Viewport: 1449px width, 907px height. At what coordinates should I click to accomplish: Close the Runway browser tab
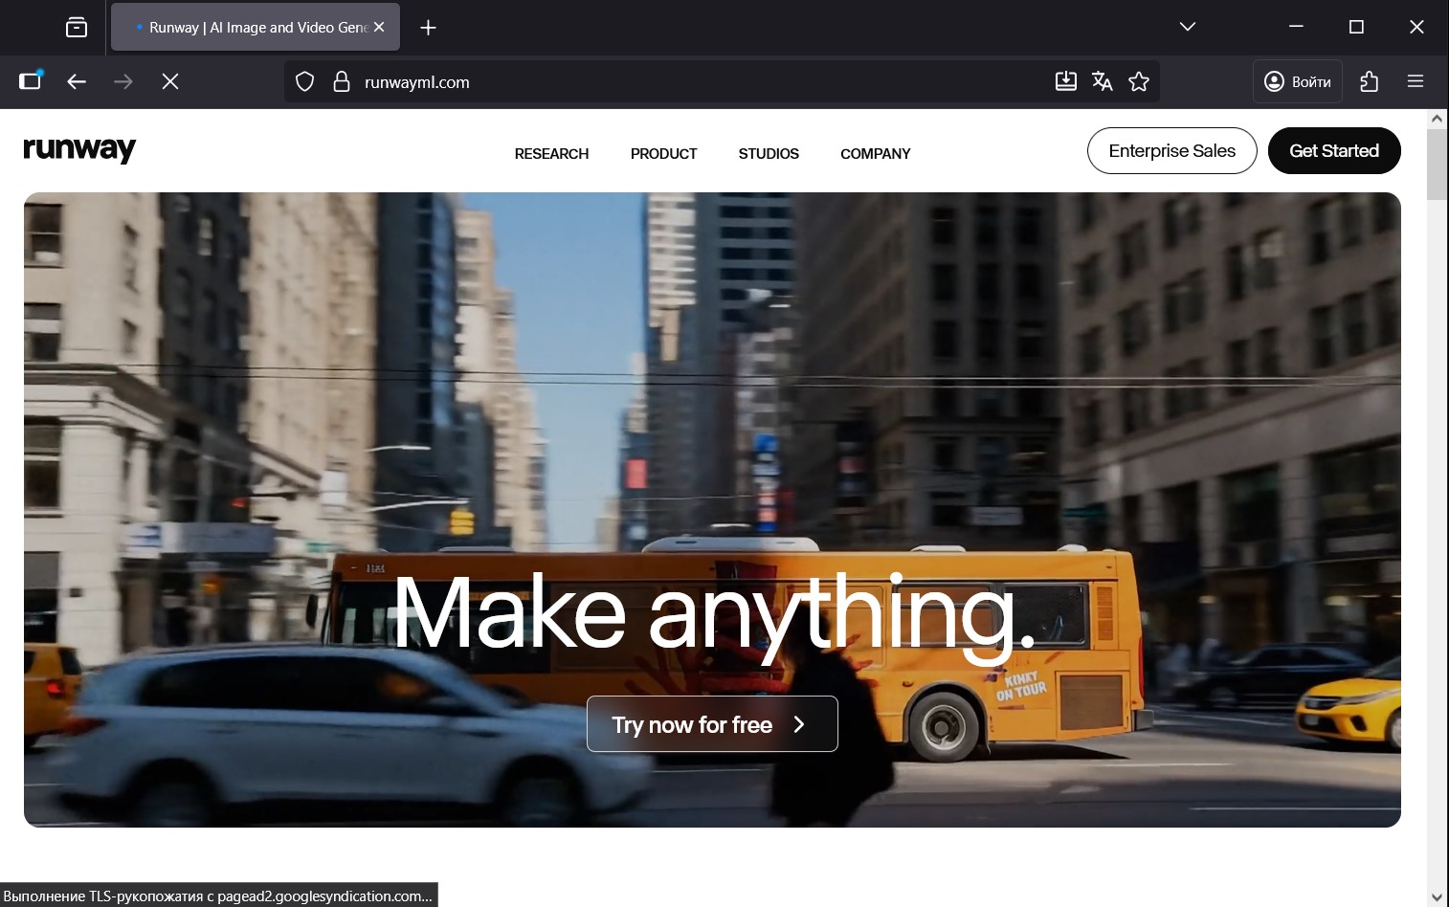(379, 28)
